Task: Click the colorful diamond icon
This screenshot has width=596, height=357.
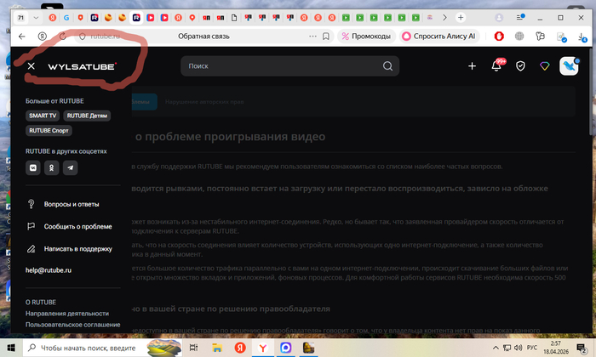Action: 544,66
